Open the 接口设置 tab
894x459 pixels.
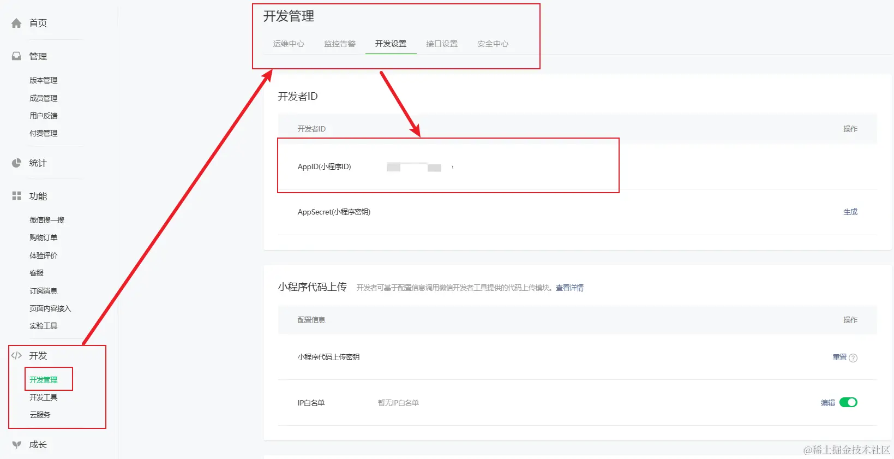[x=442, y=44]
